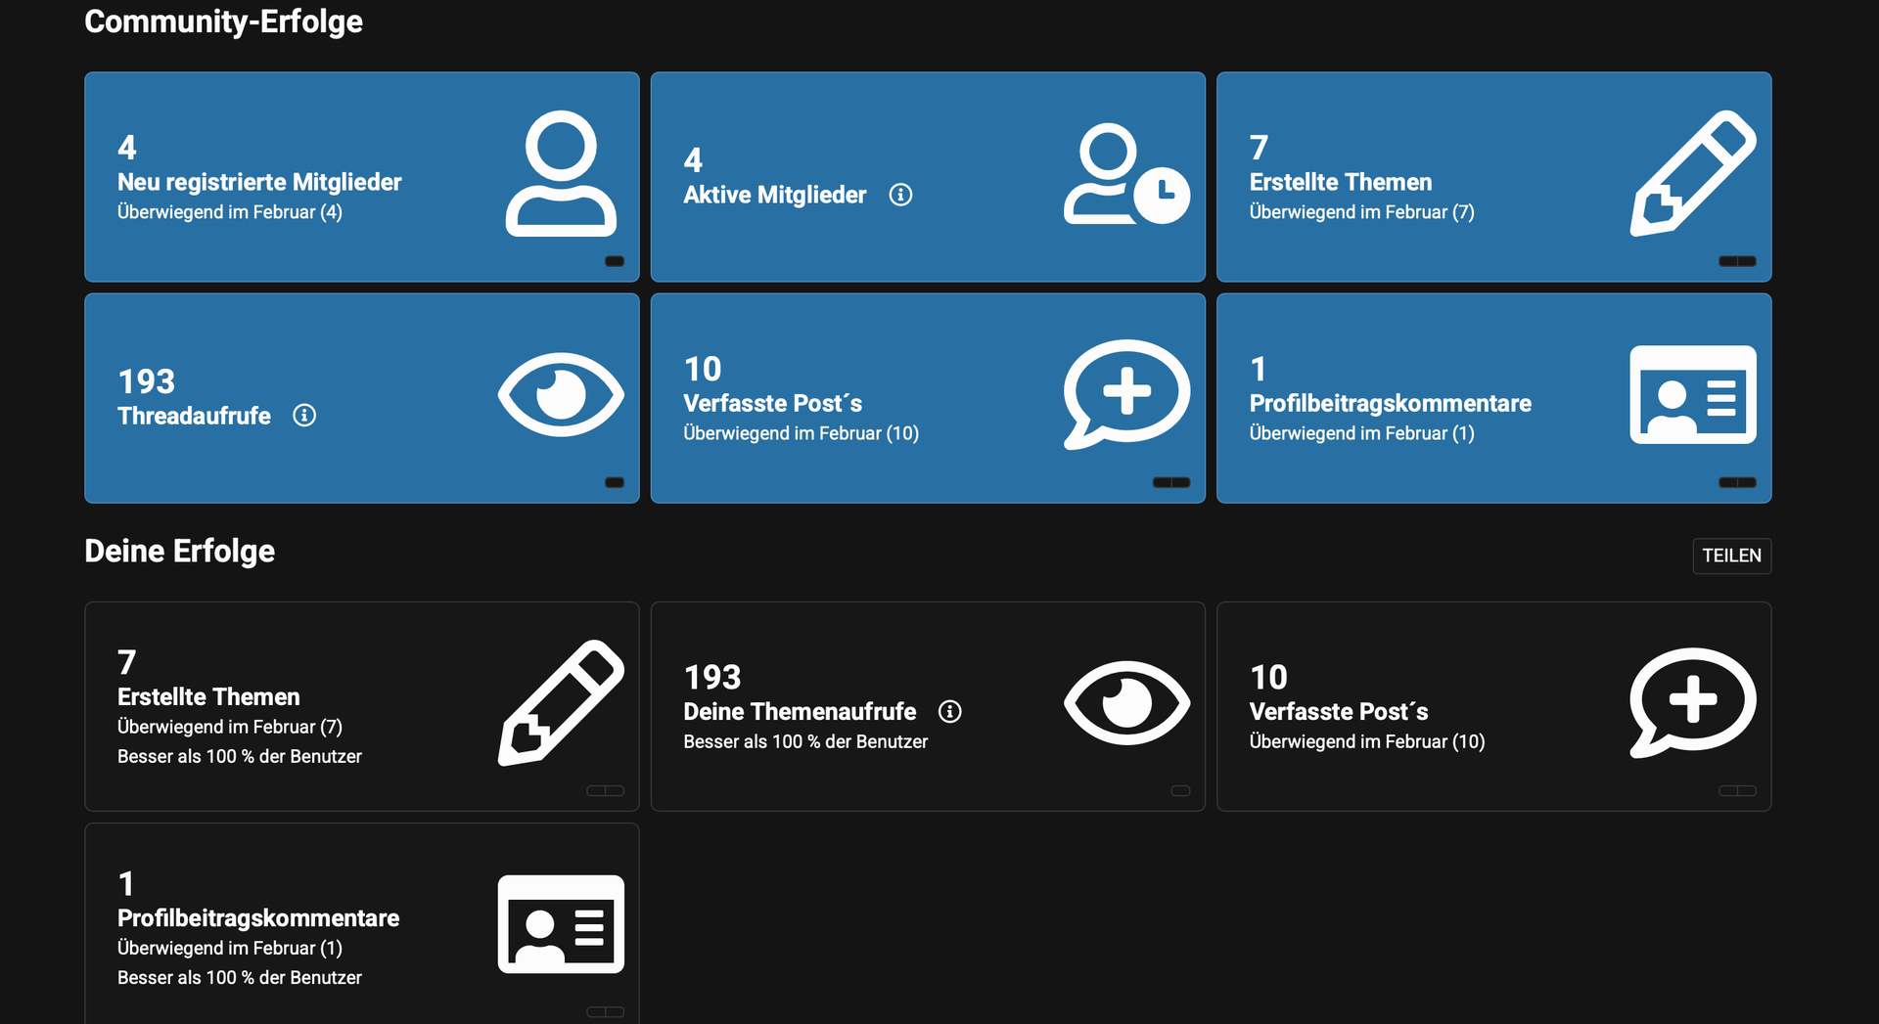Click the user-clock icon on Aktive Mitglieder

coord(1125,174)
